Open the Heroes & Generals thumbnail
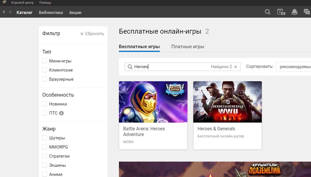 [228, 102]
